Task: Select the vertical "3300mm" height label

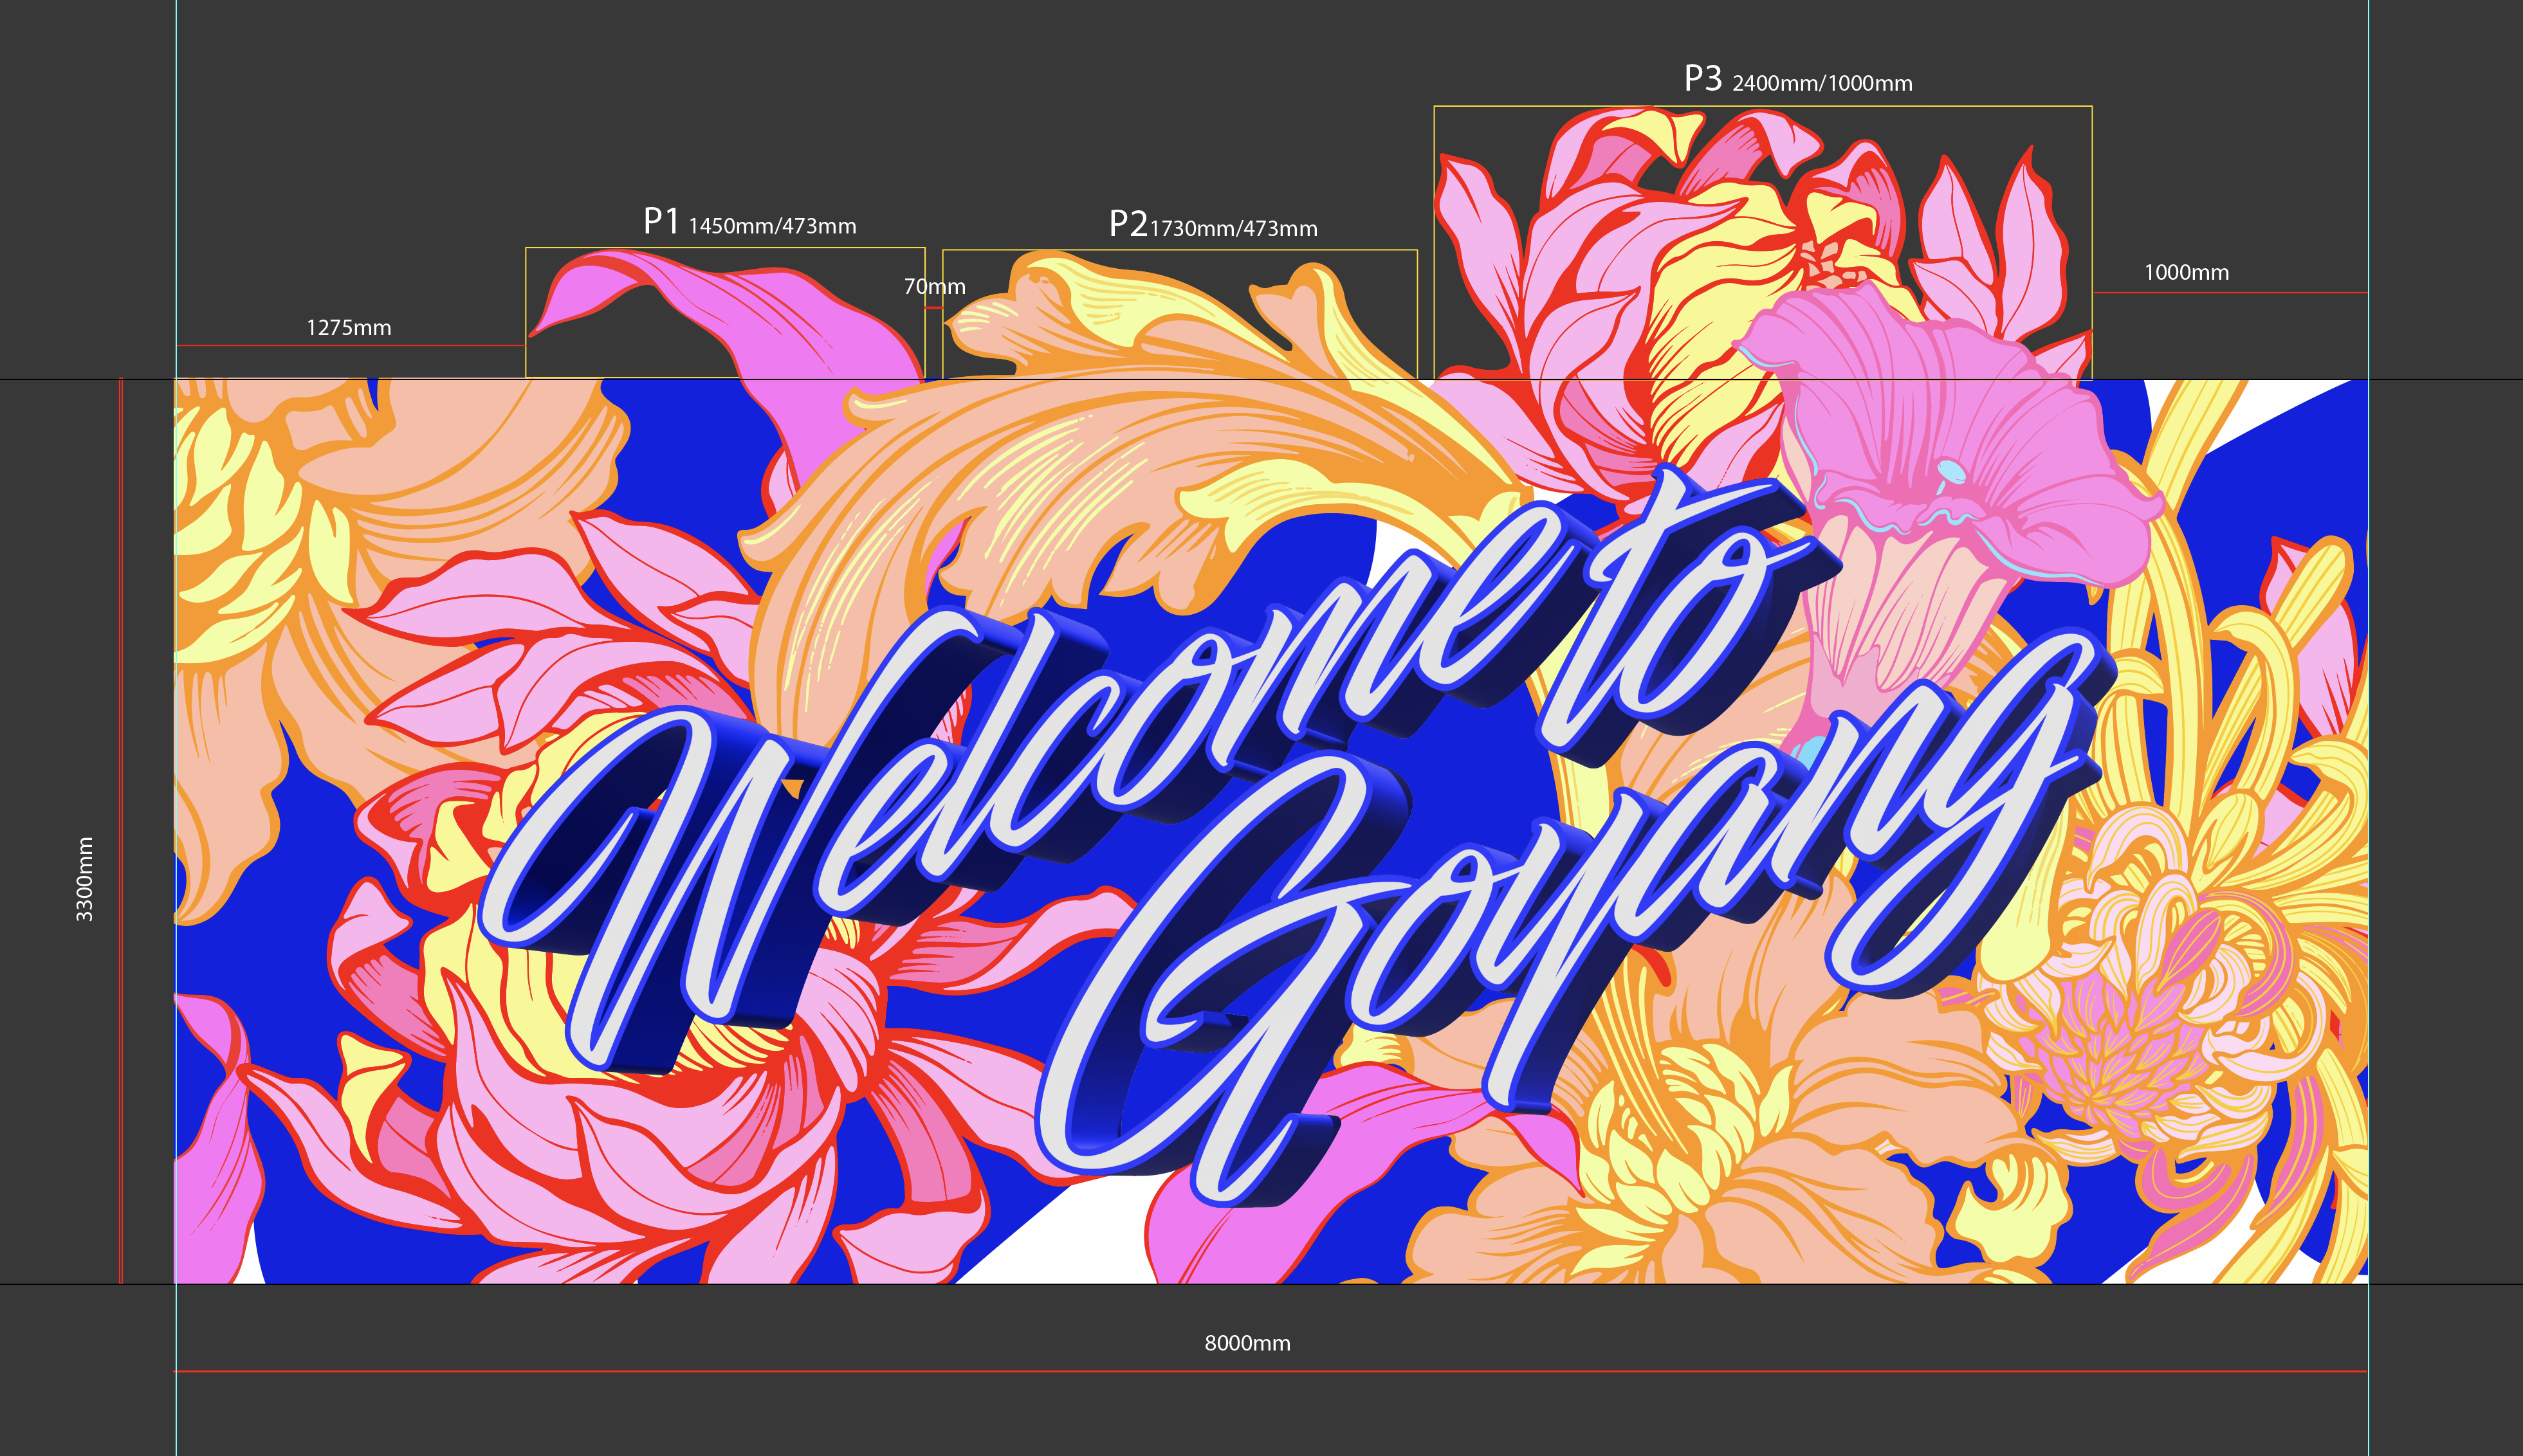Action: pyautogui.click(x=85, y=879)
